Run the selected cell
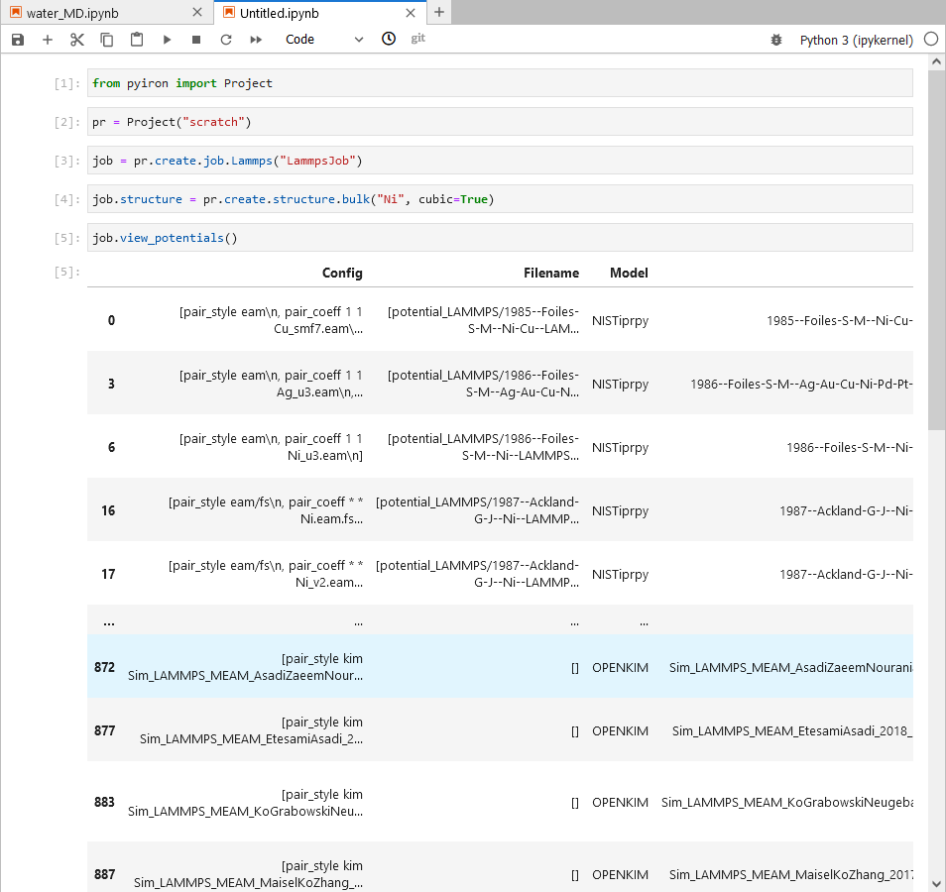This screenshot has width=946, height=892. point(166,39)
